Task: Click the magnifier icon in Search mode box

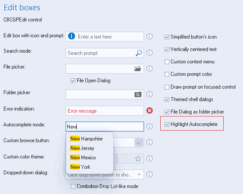Action: [139, 53]
